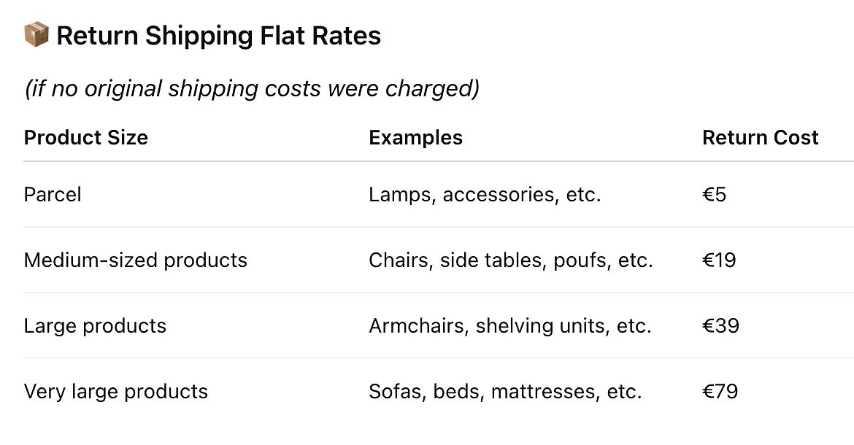The width and height of the screenshot is (854, 445).
Task: Click the €79 return cost
Action: 720,392
